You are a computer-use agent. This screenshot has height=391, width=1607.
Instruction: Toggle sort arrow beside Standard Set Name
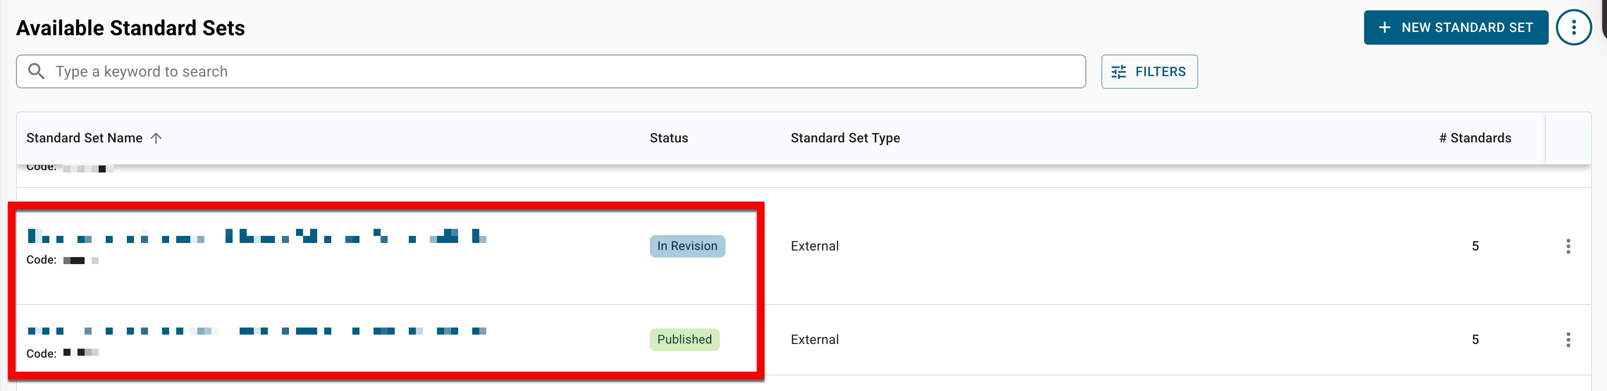click(156, 138)
